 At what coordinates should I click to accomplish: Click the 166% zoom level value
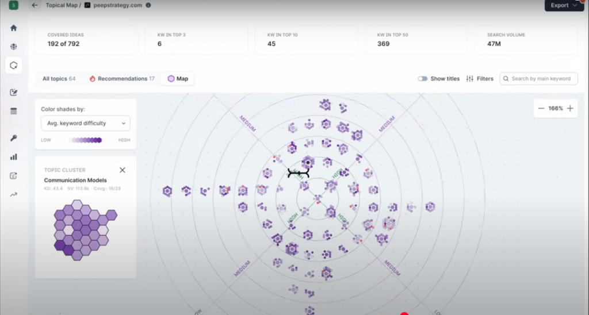(x=556, y=109)
